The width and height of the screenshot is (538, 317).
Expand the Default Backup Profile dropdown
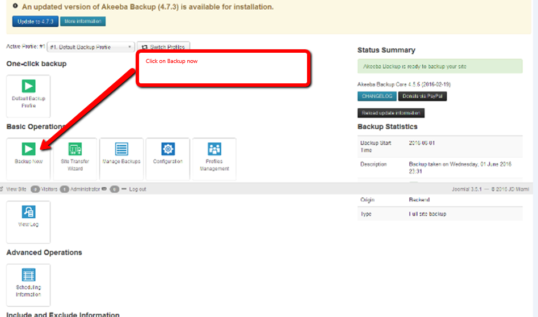(91, 47)
